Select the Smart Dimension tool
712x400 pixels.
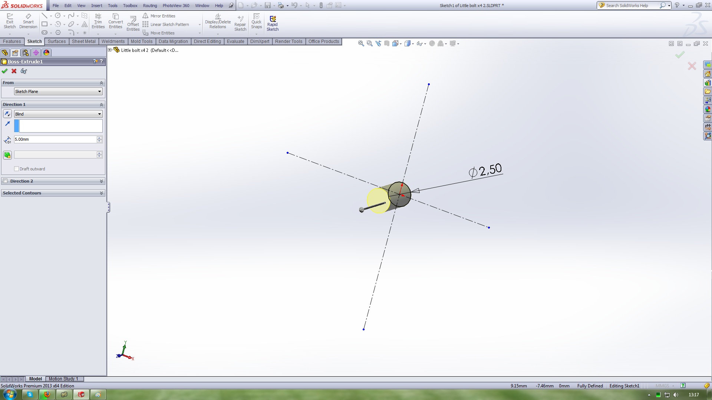[x=28, y=21]
